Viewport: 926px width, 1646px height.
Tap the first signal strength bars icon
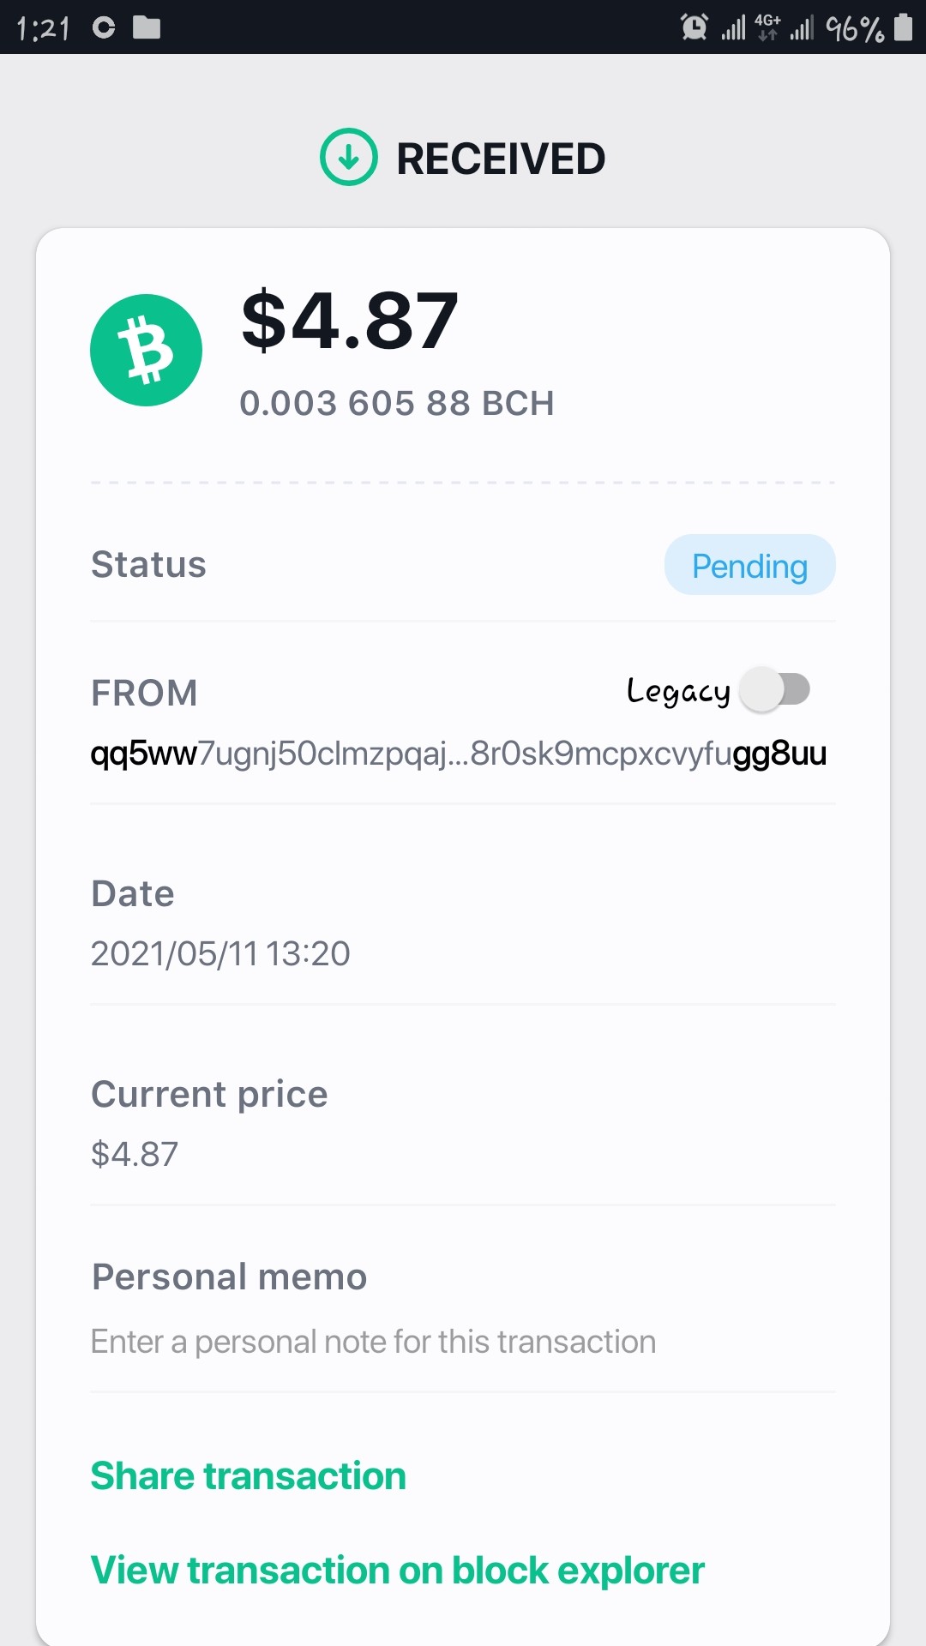point(733,28)
